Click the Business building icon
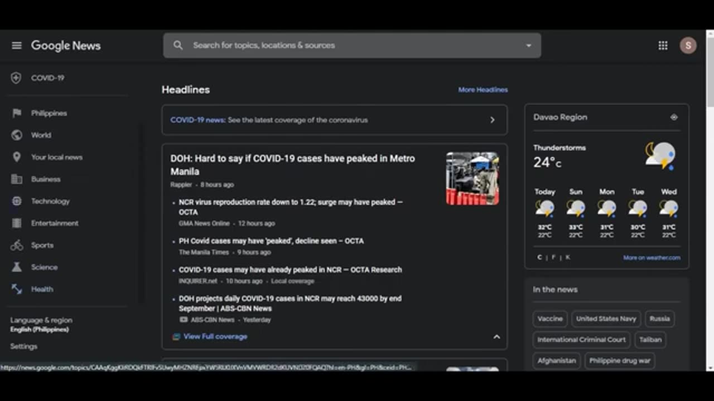This screenshot has width=714, height=401. point(17,179)
